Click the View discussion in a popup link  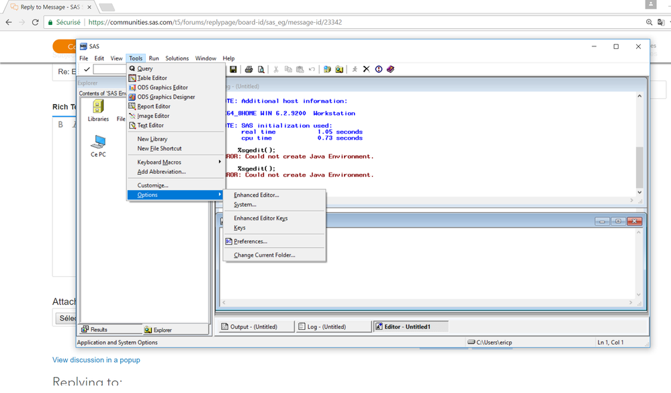point(96,360)
